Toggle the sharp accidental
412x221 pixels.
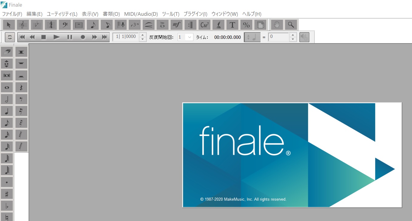click(7, 194)
